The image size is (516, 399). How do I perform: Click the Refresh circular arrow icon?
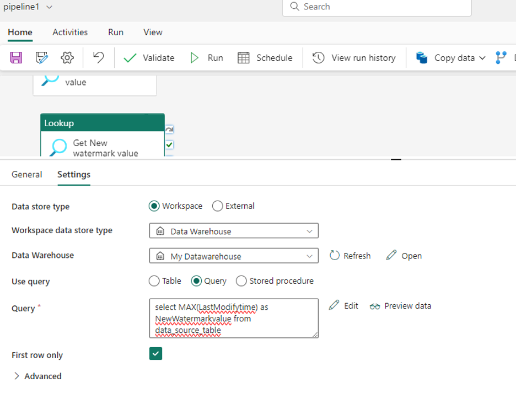(334, 256)
